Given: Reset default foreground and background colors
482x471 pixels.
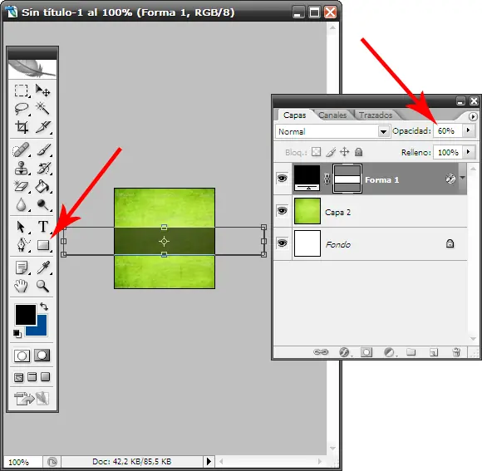Looking at the screenshot, I should click(x=17, y=333).
